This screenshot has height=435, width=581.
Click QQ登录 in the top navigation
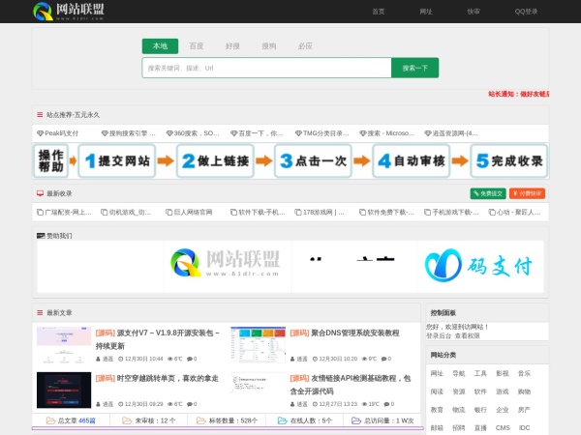coord(526,12)
